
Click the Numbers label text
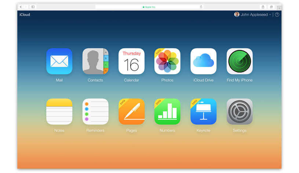point(167,130)
